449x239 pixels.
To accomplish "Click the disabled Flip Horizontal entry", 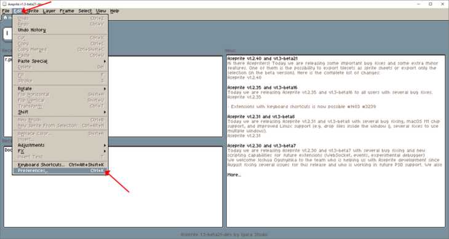I will pos(60,95).
